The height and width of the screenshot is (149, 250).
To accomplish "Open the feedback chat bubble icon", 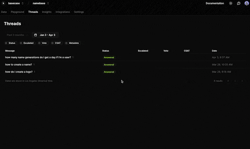I will tap(238, 3).
